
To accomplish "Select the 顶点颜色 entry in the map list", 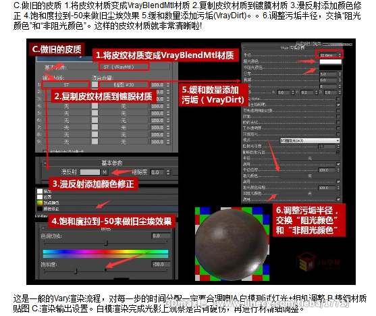I will [x=51, y=203].
